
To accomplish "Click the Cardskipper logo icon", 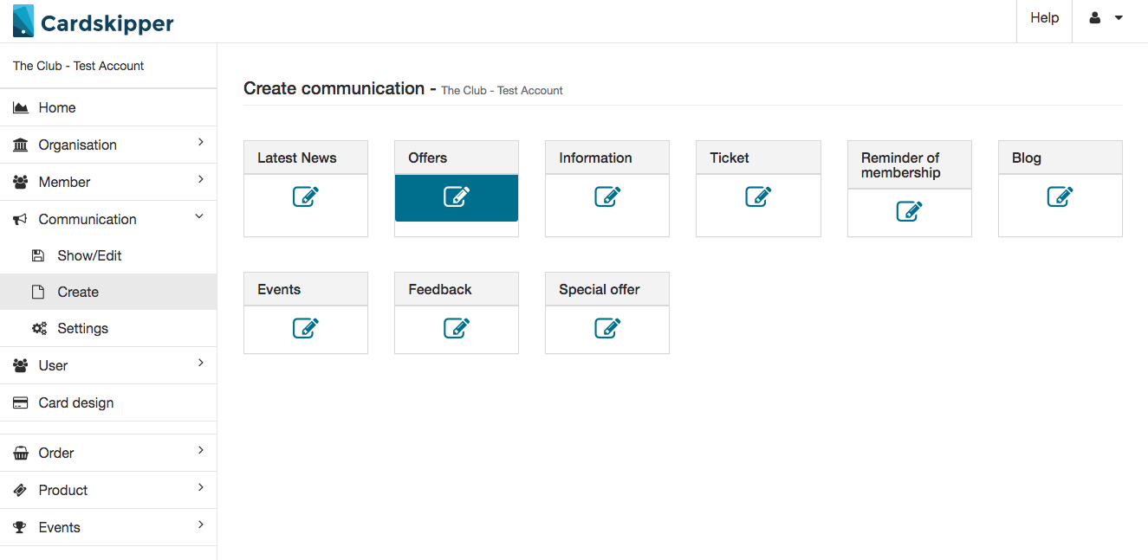I will click(x=23, y=21).
